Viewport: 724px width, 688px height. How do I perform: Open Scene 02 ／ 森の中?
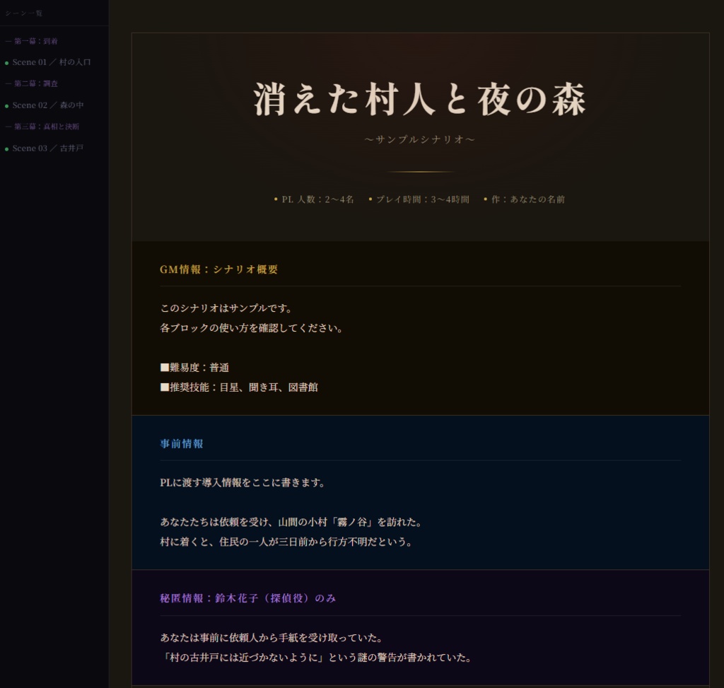point(48,105)
